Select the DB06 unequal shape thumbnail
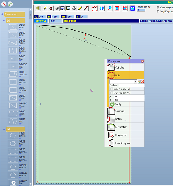 (13, 74)
